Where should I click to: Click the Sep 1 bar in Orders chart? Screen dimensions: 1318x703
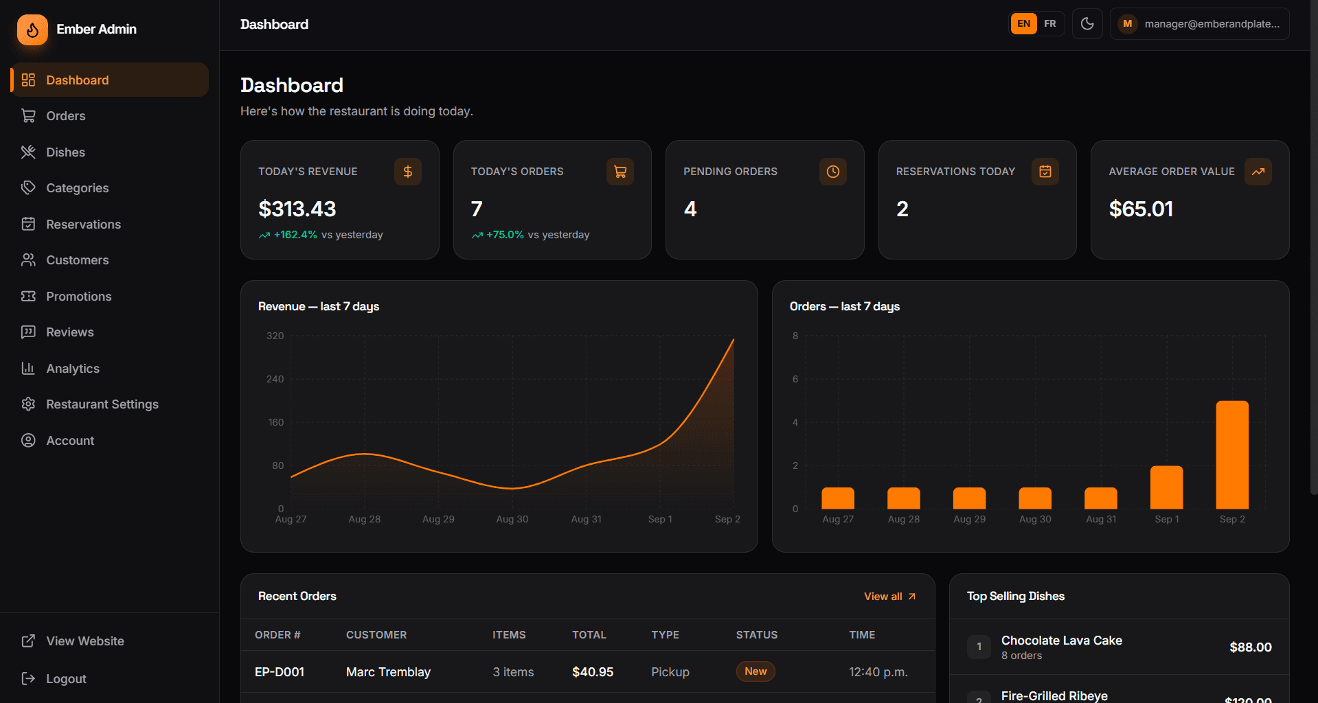1166,487
